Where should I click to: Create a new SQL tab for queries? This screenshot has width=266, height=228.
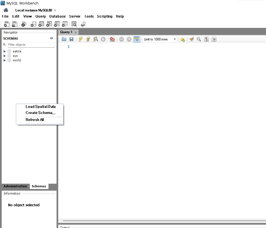pos(7,24)
